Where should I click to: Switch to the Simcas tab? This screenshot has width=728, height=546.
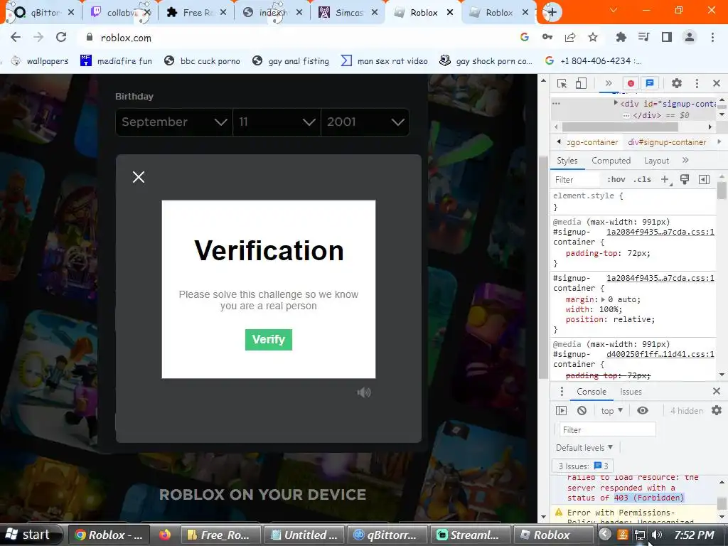click(348, 13)
